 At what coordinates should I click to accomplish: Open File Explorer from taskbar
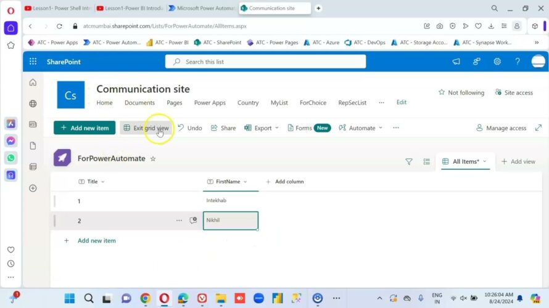221,298
